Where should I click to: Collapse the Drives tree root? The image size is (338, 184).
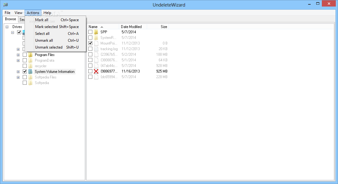click(x=7, y=27)
